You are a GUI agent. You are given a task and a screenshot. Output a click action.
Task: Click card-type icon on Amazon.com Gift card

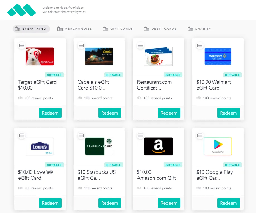pyautogui.click(x=141, y=135)
